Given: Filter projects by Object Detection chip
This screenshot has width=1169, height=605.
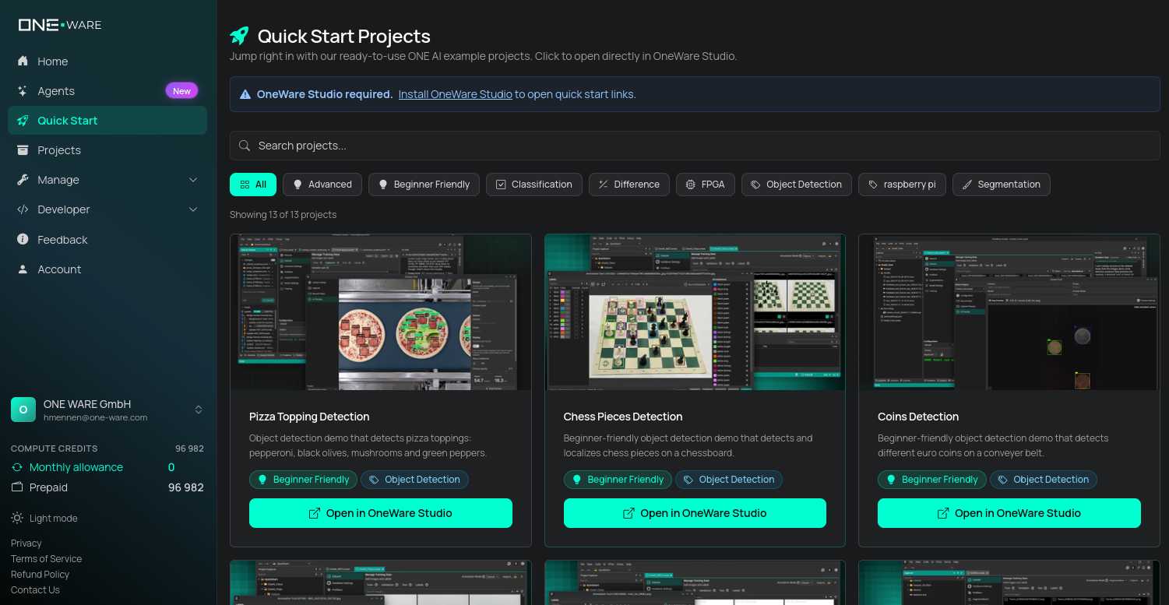Looking at the screenshot, I should pos(797,185).
